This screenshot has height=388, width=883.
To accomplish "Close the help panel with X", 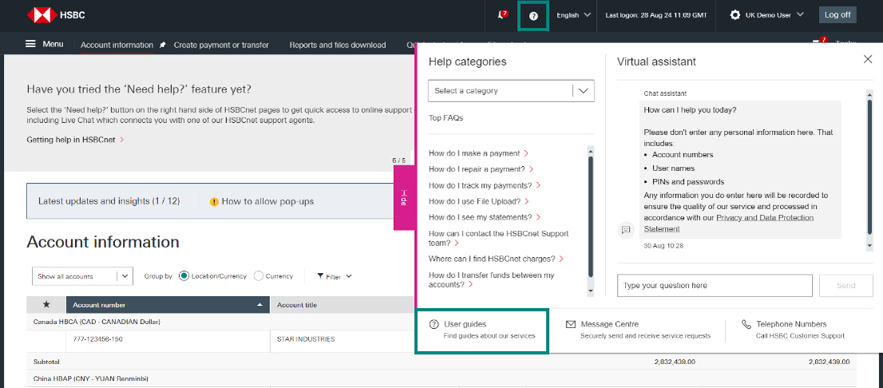I will point(868,59).
